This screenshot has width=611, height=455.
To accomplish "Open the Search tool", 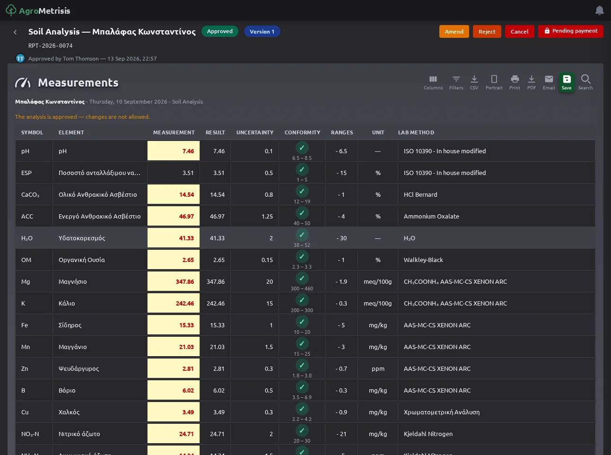I will click(x=585, y=82).
